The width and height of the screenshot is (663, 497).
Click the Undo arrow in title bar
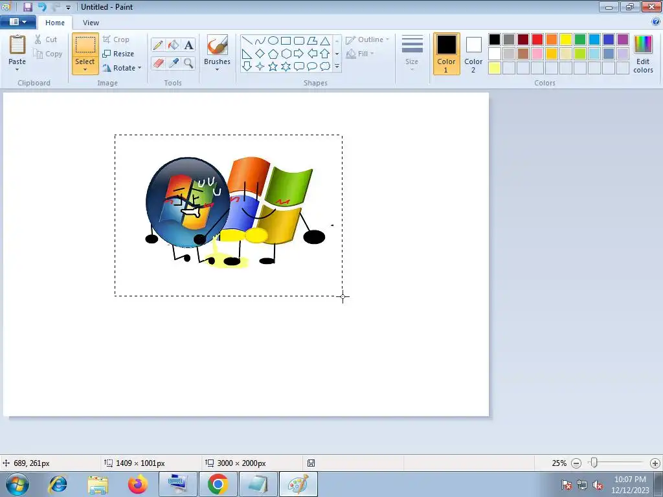click(42, 6)
